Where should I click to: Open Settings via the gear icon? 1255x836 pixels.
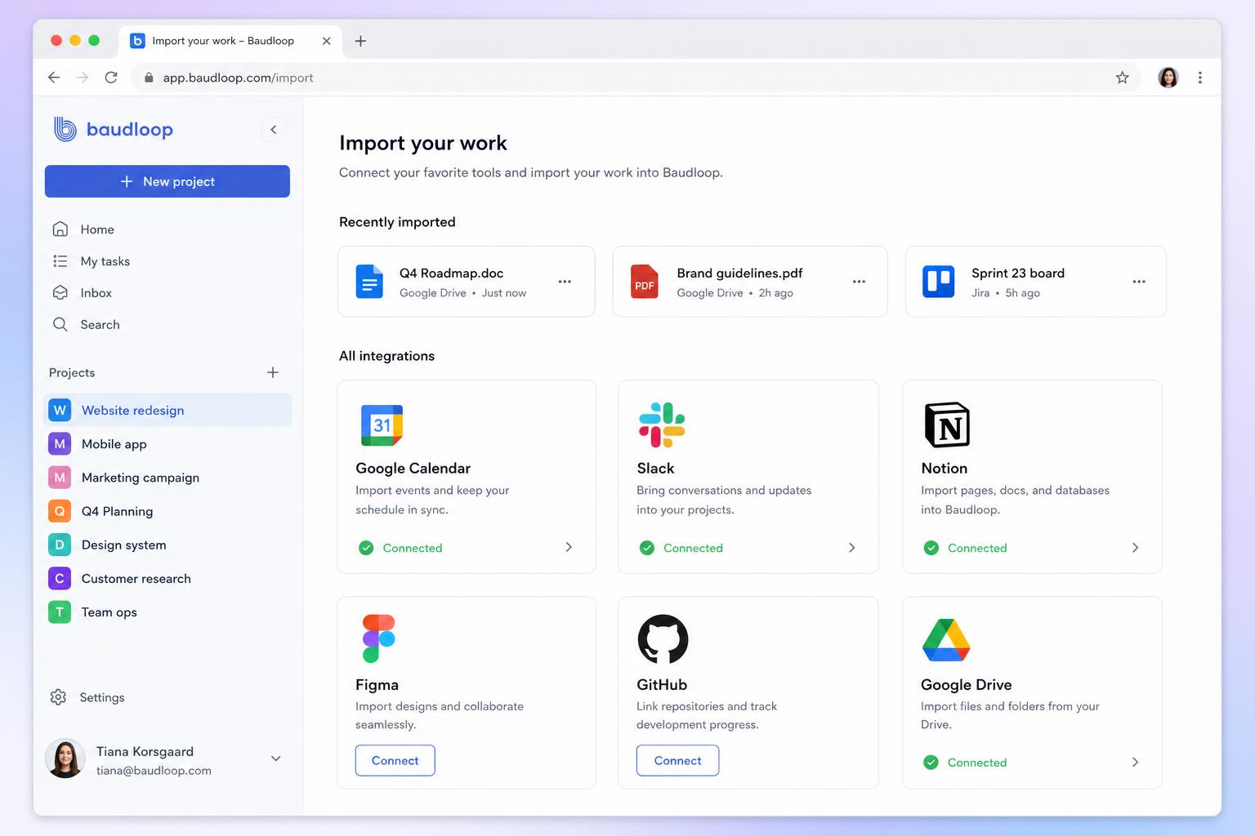pyautogui.click(x=58, y=697)
